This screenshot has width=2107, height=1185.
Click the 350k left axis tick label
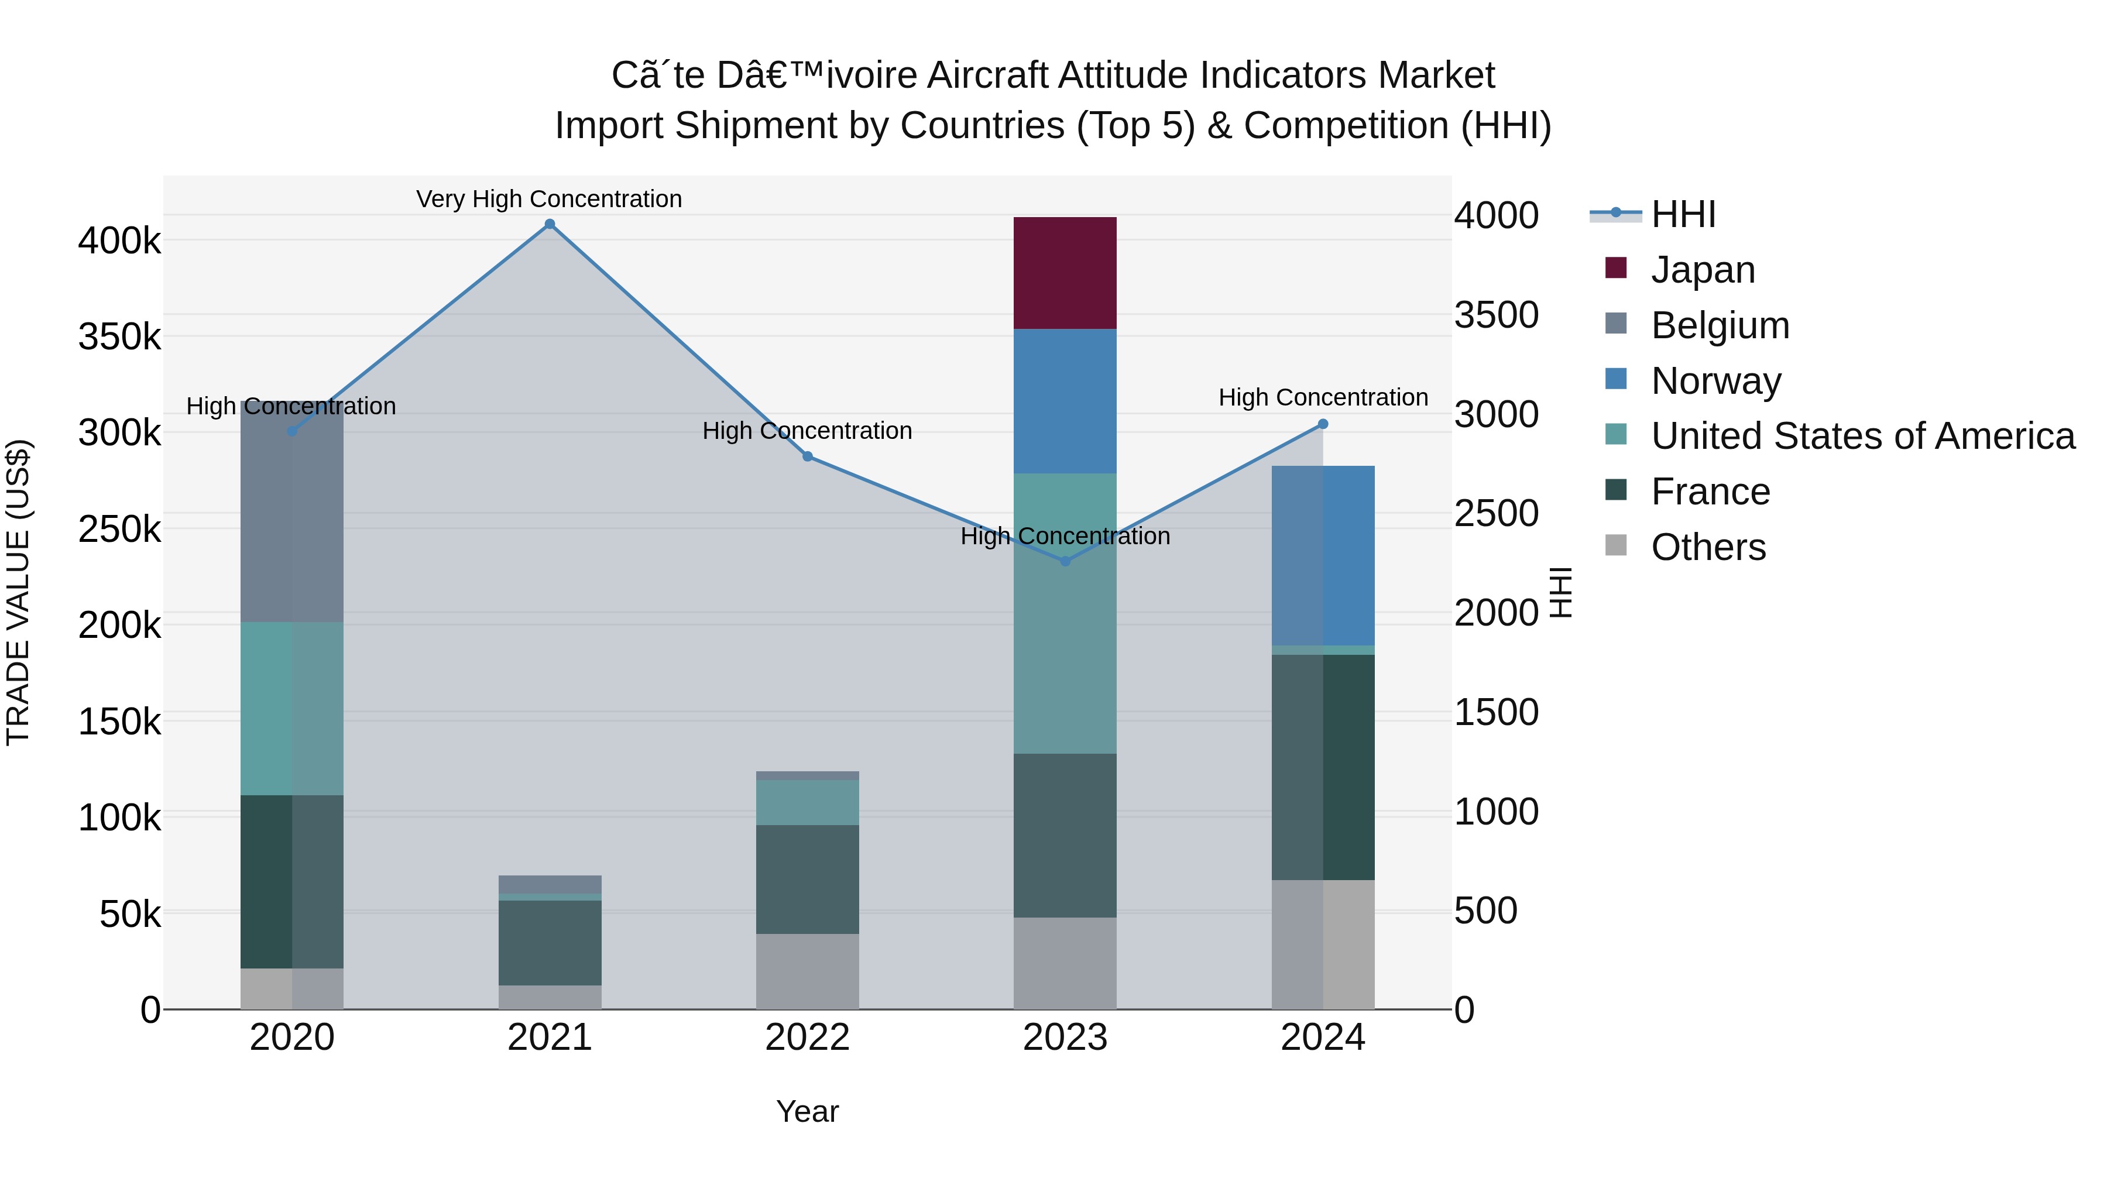coord(119,337)
